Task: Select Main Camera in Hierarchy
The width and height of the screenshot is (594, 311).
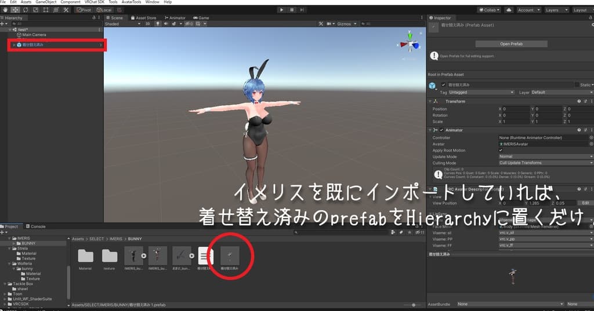Action: (34, 35)
